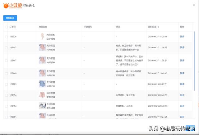Check the box for order 126626
The height and width of the screenshot is (135, 199).
click(7, 36)
